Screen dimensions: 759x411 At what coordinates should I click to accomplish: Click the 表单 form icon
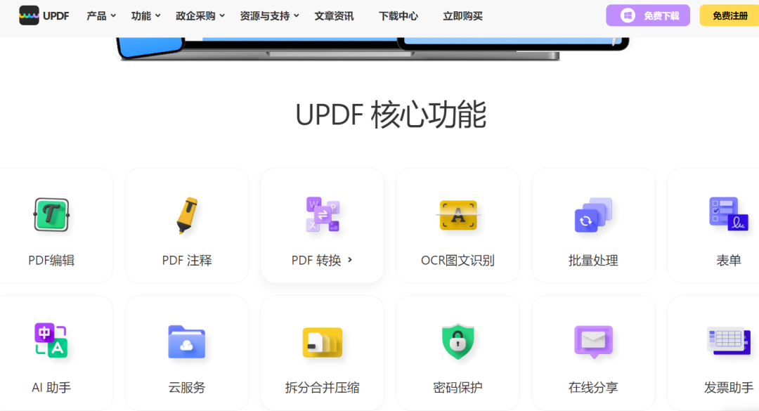729,214
